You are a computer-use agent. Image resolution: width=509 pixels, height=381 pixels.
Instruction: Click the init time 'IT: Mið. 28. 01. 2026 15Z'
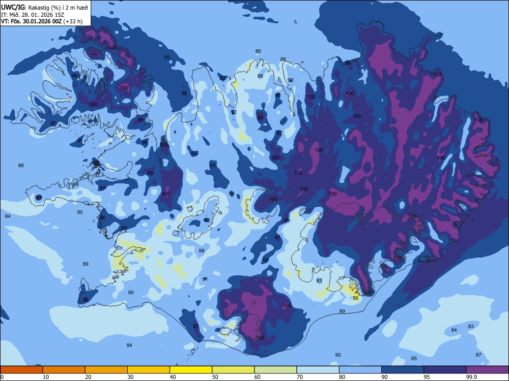pyautogui.click(x=33, y=15)
